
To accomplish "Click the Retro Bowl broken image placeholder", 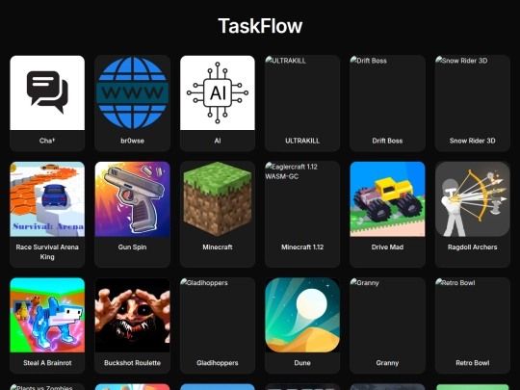I will click(x=473, y=315).
